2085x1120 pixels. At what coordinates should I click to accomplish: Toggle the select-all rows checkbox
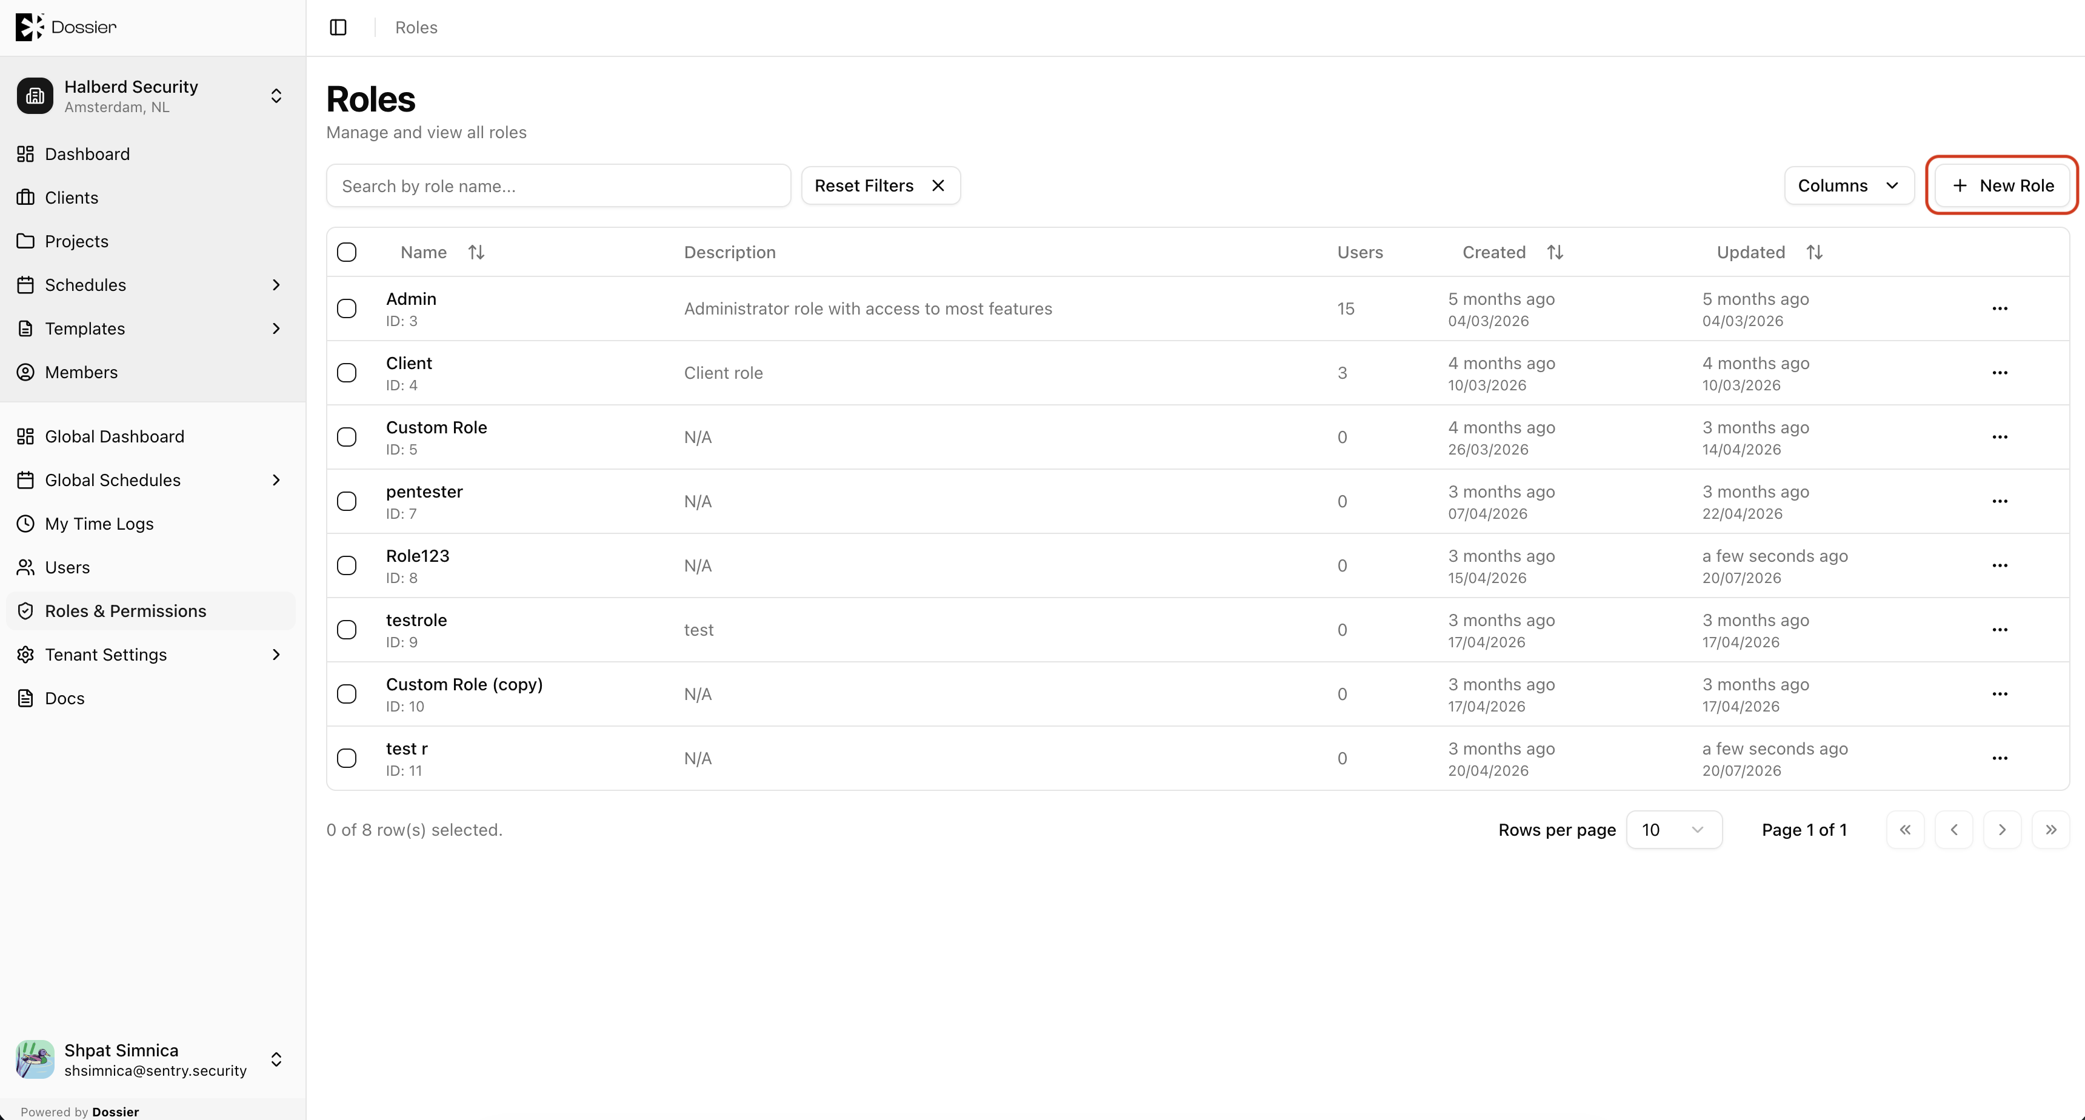coord(347,253)
